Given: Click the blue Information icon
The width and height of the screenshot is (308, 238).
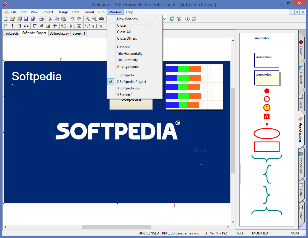Looking at the screenshot, I should pos(187,19).
